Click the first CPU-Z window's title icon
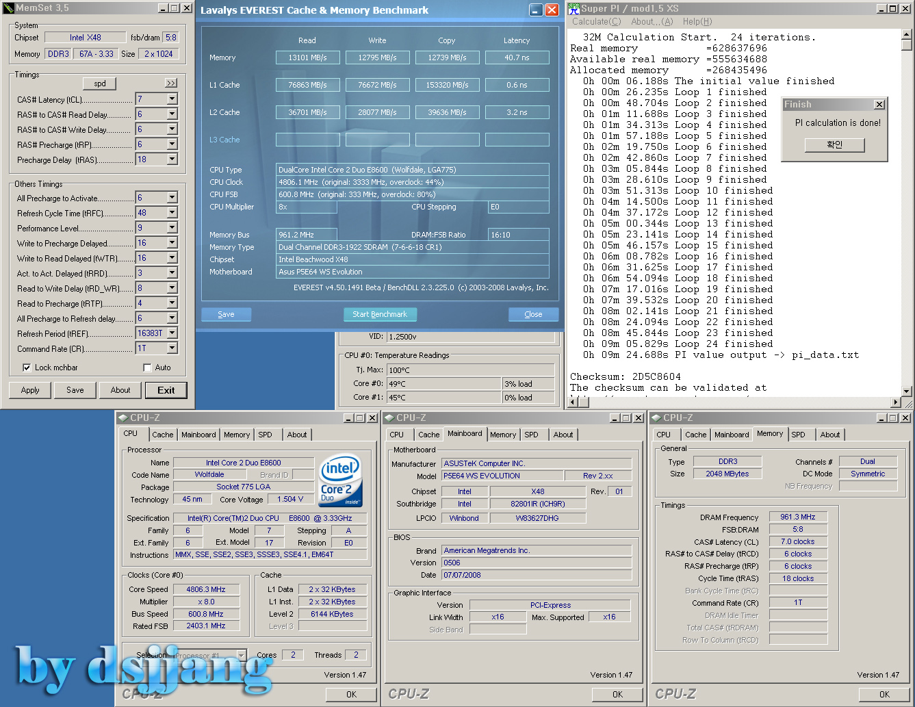This screenshot has width=915, height=707. pyautogui.click(x=123, y=417)
